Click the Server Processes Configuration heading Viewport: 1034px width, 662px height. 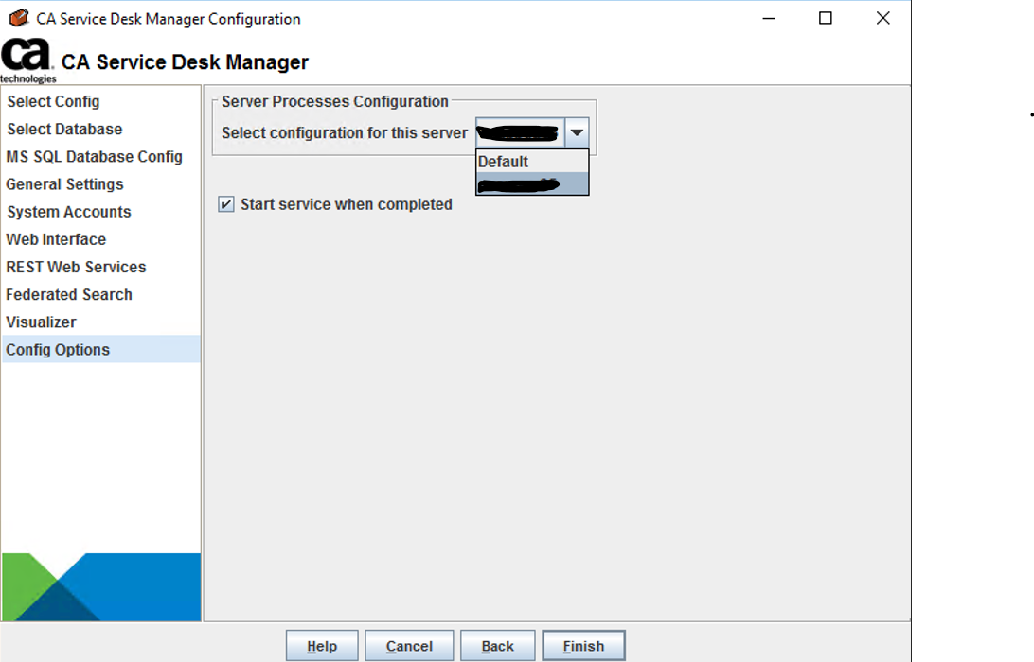[x=335, y=101]
